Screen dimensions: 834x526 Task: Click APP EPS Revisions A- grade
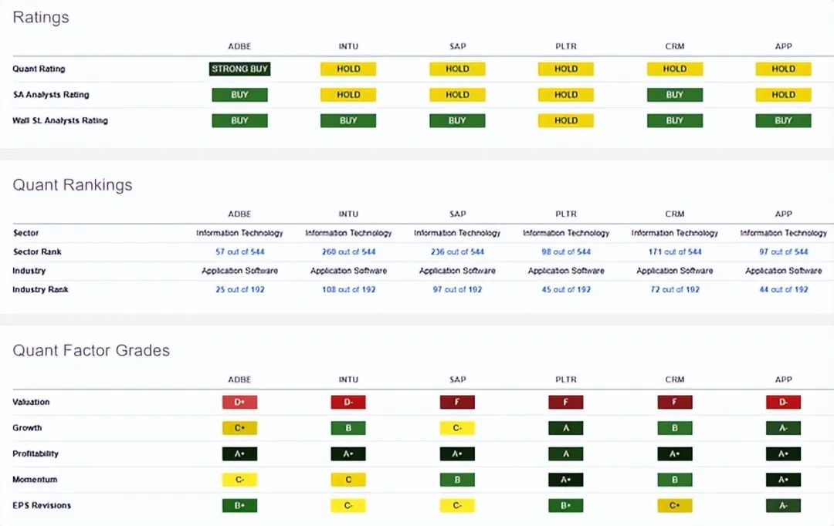(x=784, y=506)
